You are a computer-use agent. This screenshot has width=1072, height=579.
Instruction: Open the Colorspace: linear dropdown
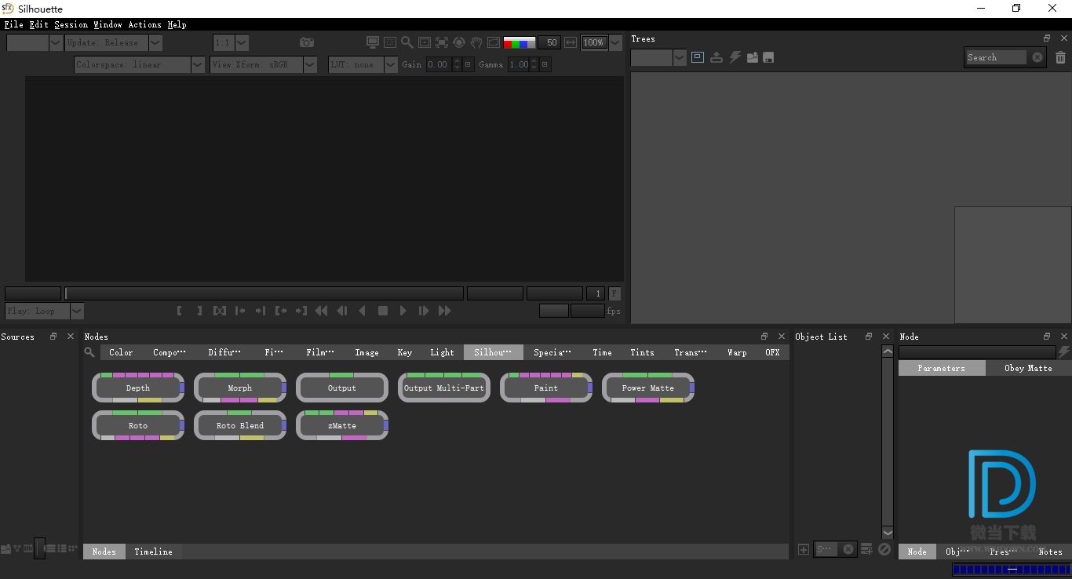(x=140, y=64)
